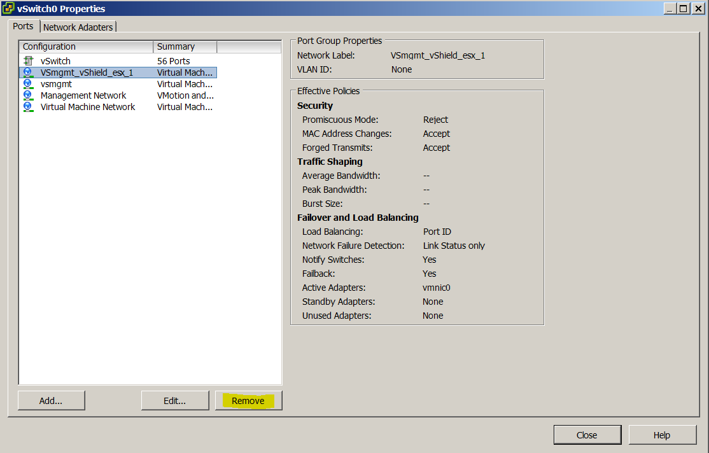Select the Management Network entry
This screenshot has height=453, width=709.
[83, 95]
